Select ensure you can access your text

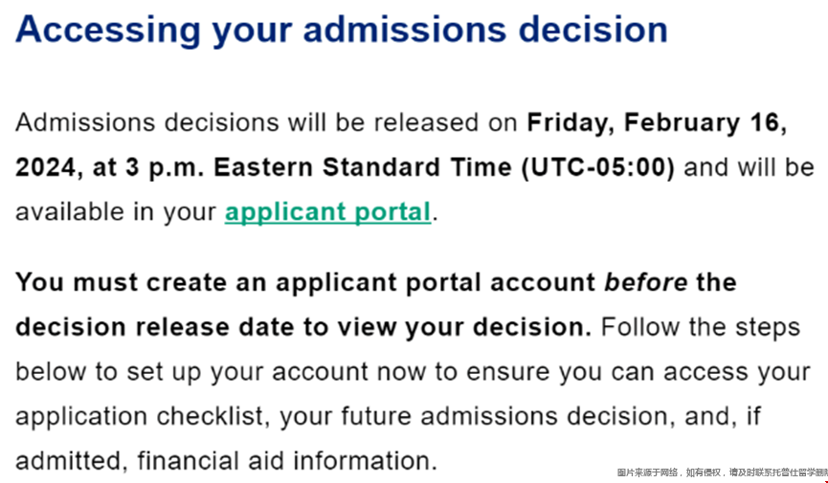[638, 372]
